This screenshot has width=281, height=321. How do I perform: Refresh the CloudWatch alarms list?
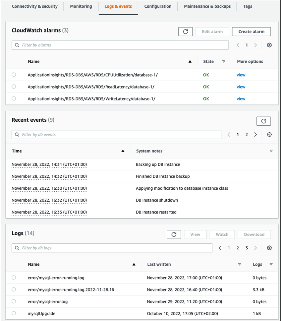[186, 32]
